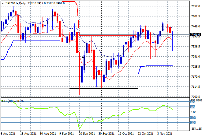Select the 7060.5 price axis label
The image size is (202, 137).
pos(196,97)
